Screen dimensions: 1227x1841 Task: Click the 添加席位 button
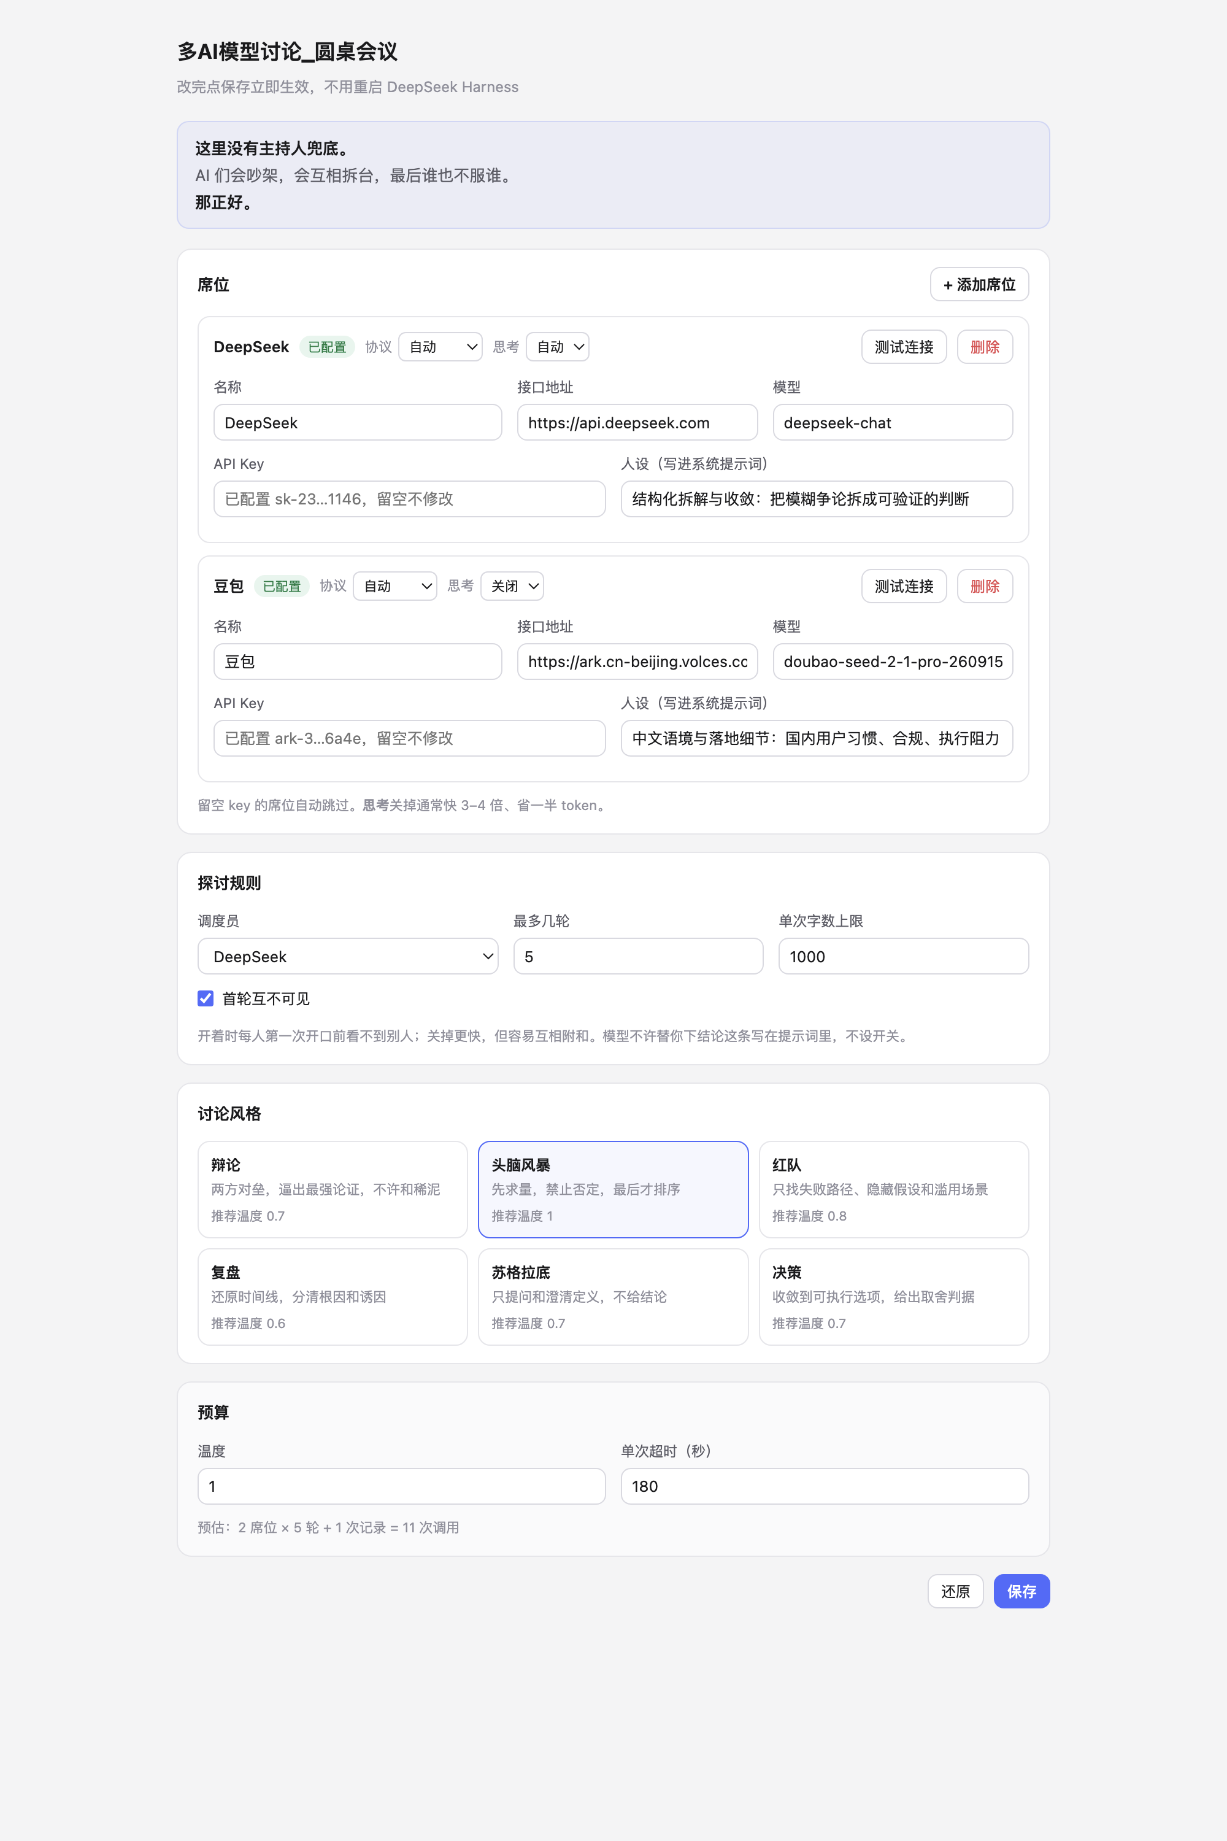pos(979,284)
